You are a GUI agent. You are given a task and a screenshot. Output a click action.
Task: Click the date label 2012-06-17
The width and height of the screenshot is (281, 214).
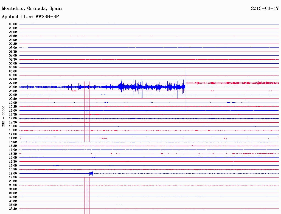pos(265,9)
